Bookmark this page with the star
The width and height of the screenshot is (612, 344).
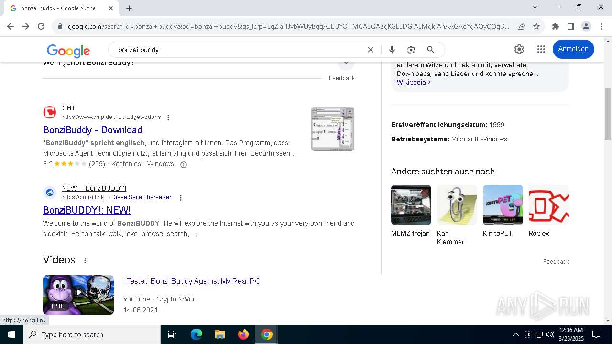tap(536, 27)
